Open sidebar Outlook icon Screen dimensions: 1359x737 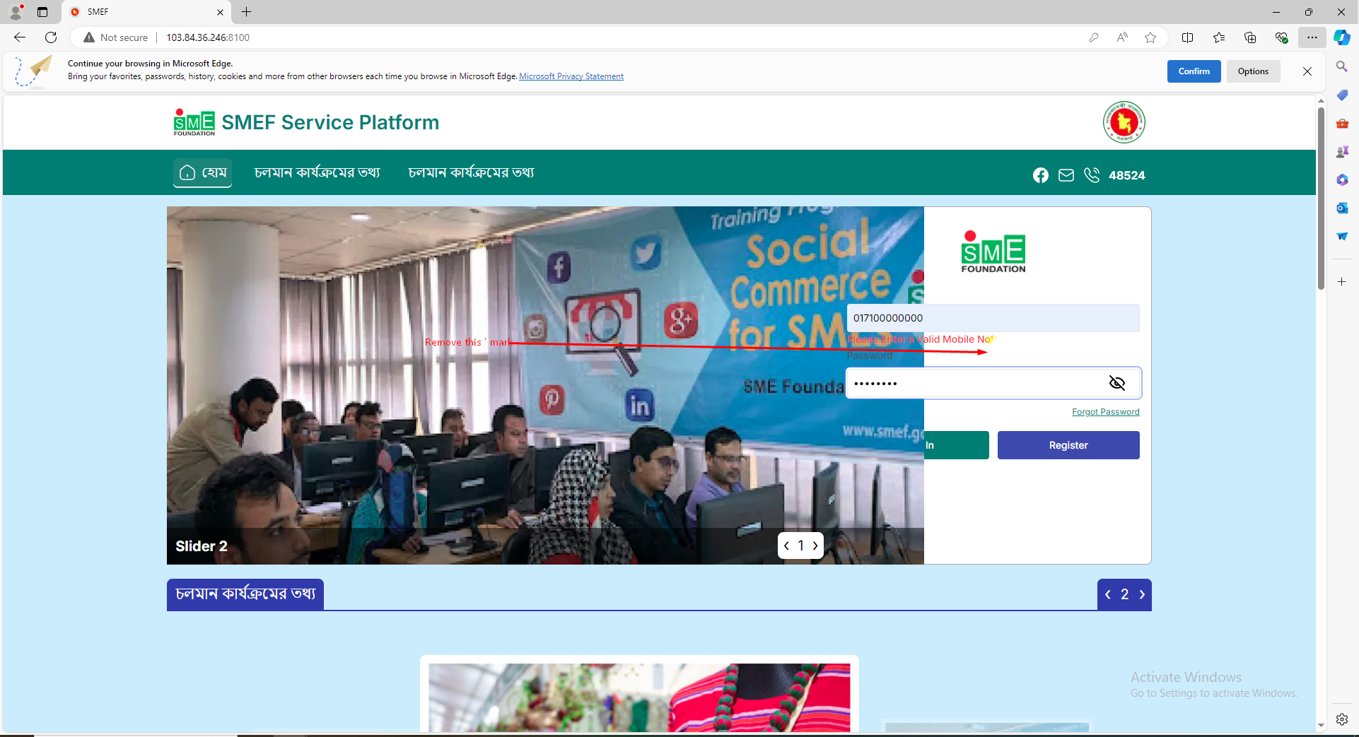(1342, 208)
